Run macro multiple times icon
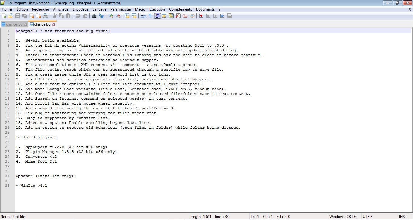This screenshot has height=220, width=413. 222,16
